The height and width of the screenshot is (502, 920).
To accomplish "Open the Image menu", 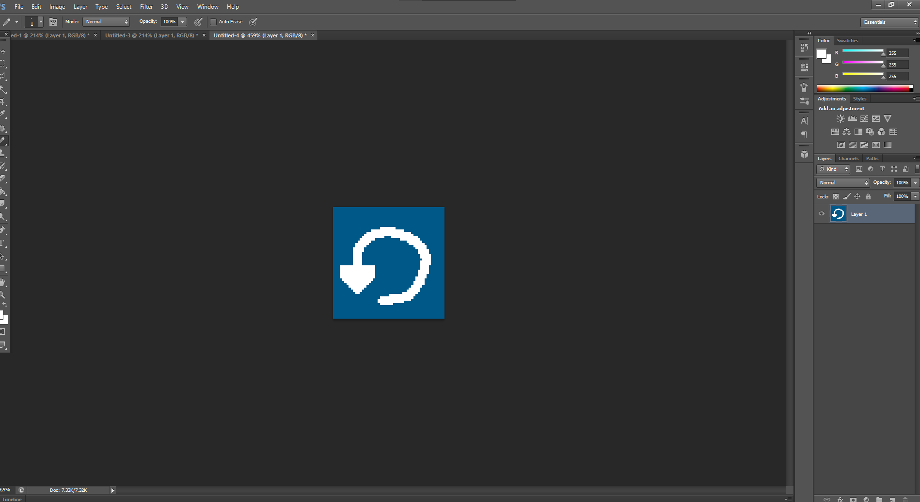I will tap(57, 7).
